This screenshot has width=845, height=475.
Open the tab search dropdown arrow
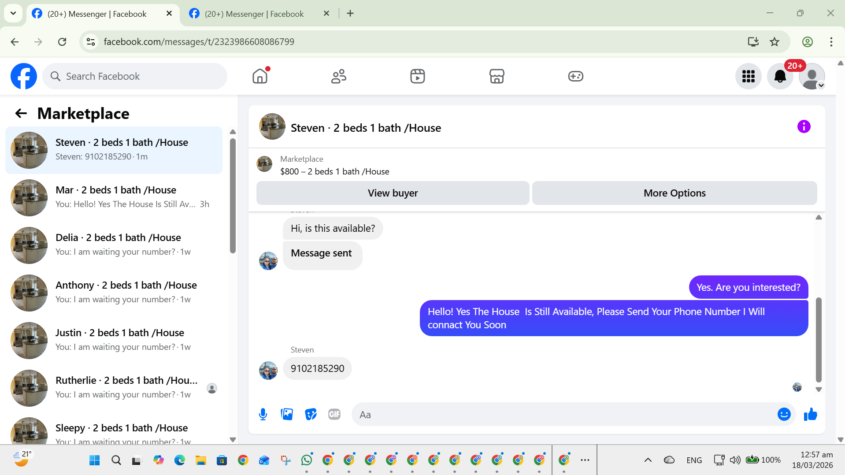pyautogui.click(x=13, y=14)
